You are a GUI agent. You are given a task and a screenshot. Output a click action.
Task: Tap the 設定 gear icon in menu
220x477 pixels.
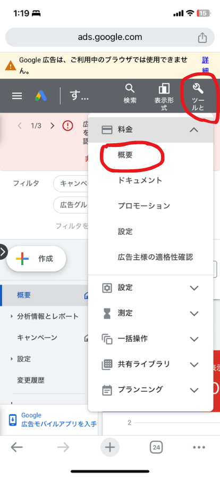(x=107, y=288)
